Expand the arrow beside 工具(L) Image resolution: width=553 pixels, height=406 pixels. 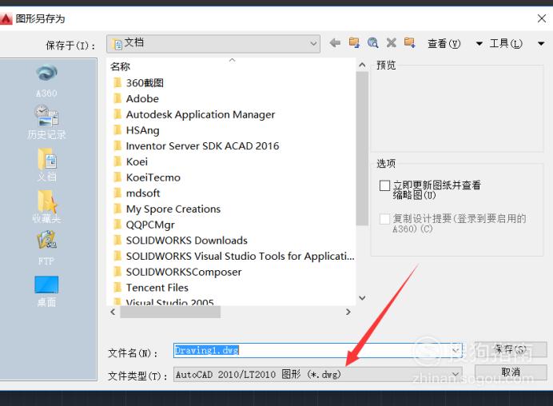click(x=541, y=44)
